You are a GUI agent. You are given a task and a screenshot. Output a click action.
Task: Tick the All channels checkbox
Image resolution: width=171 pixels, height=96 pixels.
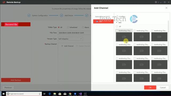117,26
